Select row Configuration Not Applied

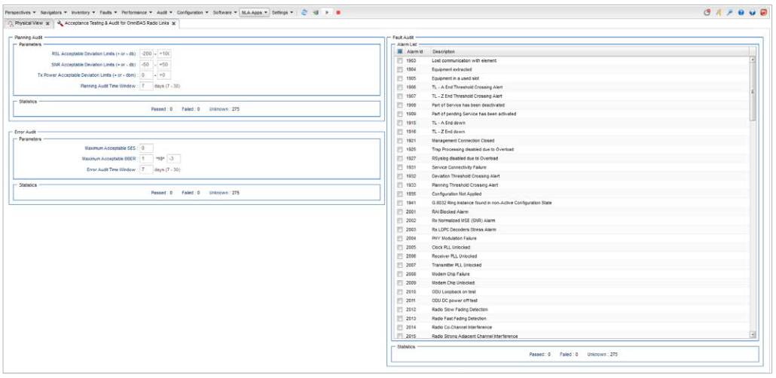[x=573, y=194]
